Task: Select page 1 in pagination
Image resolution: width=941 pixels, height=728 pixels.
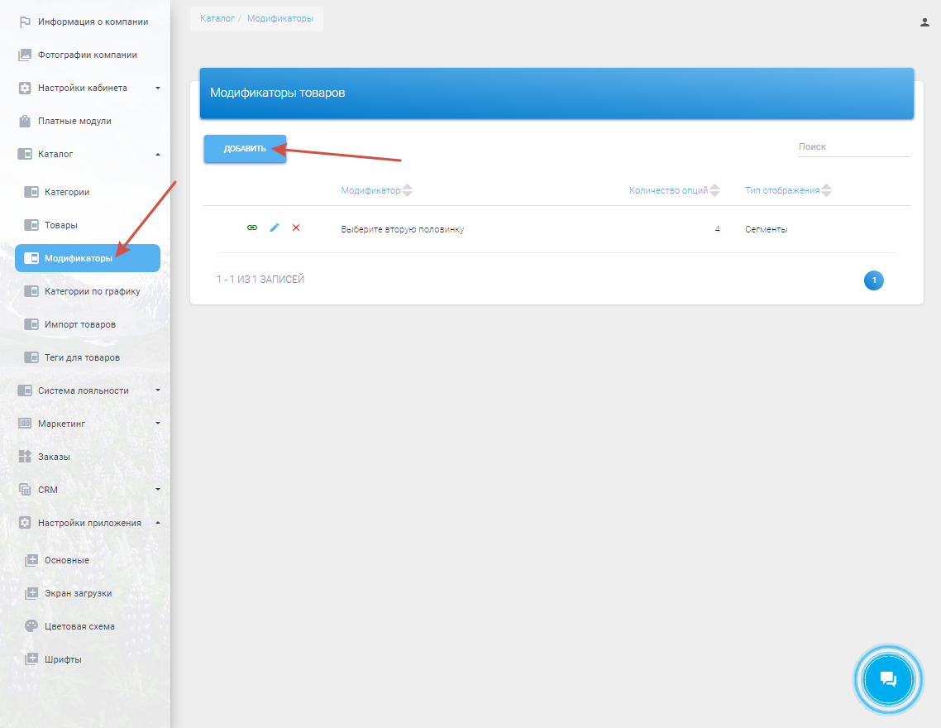Action: point(873,280)
